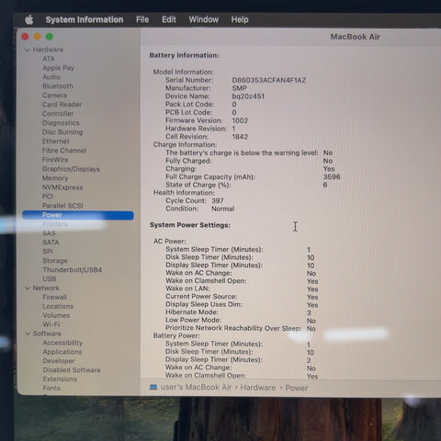441x441 pixels.
Task: Click the firmware version value 1002
Action: [240, 120]
